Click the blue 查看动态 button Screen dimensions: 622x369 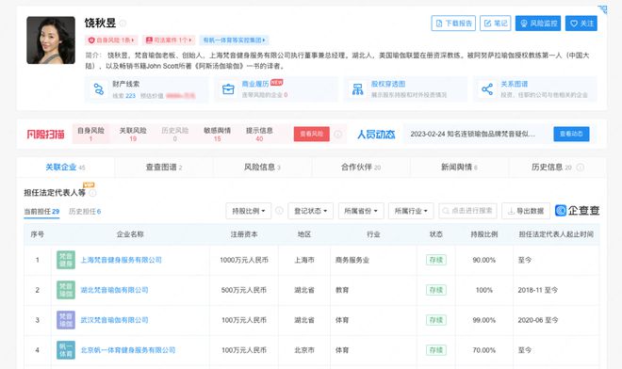click(571, 134)
